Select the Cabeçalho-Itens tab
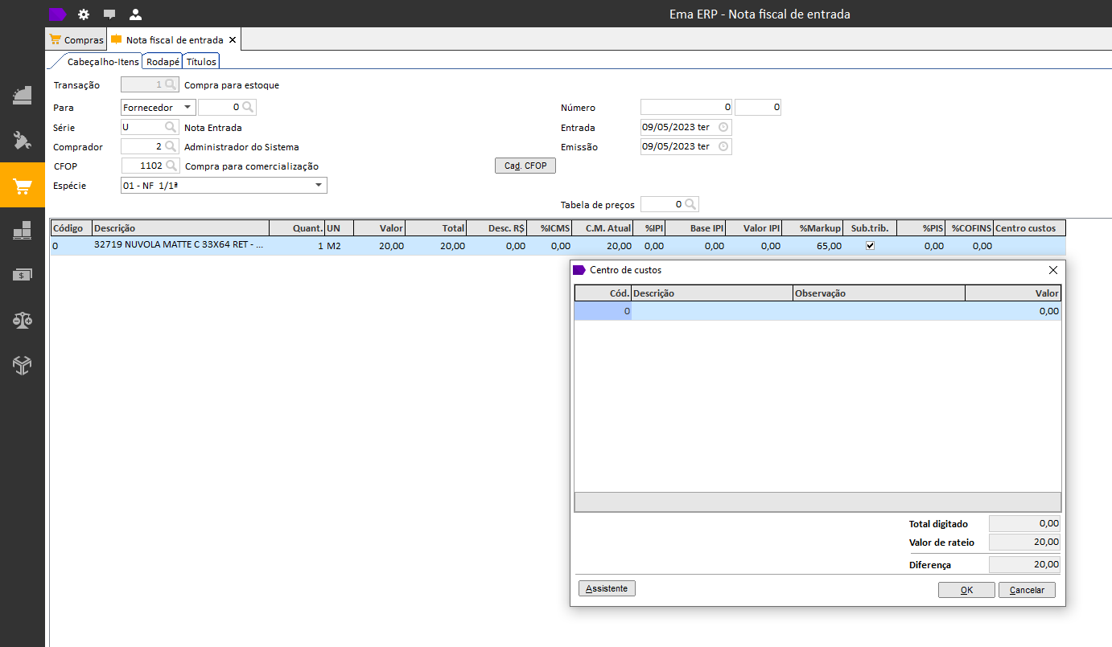The image size is (1112, 647). click(102, 61)
